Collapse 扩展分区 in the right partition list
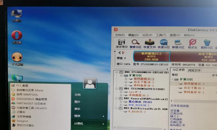217x130 pixels. (172, 79)
